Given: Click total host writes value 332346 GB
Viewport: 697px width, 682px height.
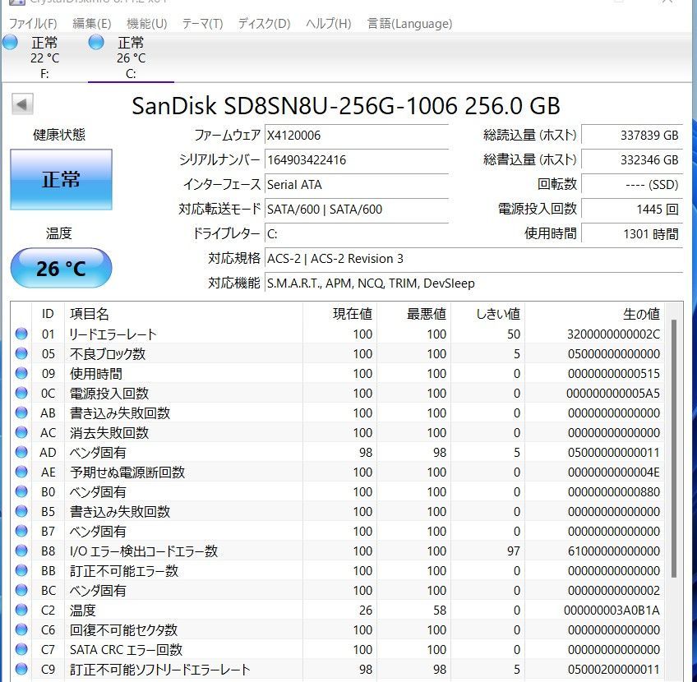Looking at the screenshot, I should (632, 159).
